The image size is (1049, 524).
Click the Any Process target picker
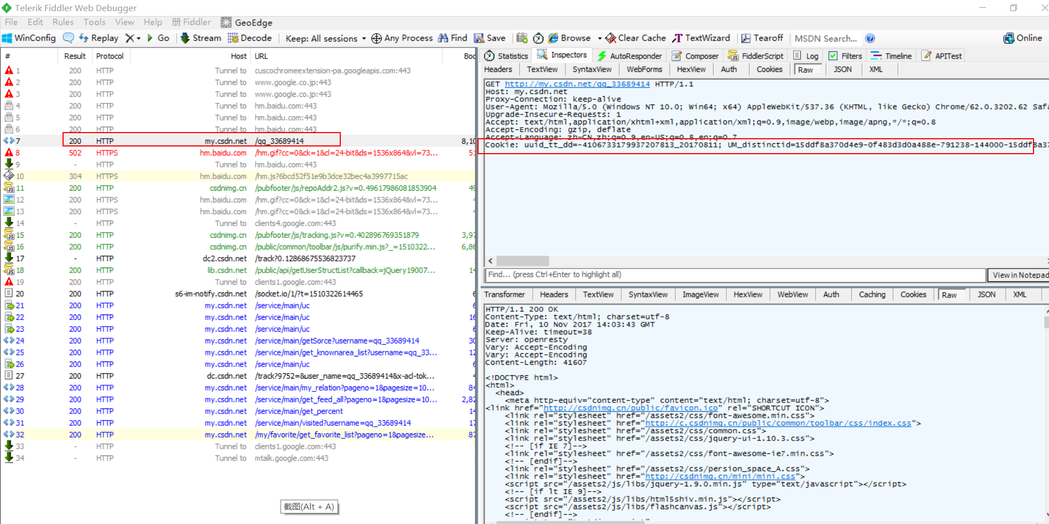402,38
